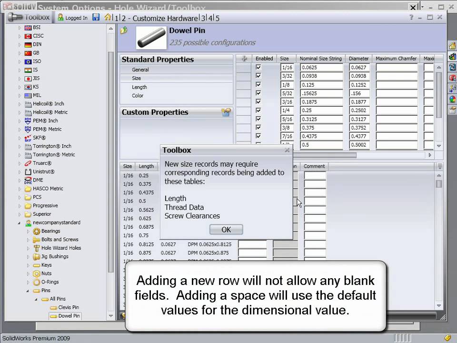457x343 pixels.
Task: Toggle Enabled checkbox for size 5/32
Action: coord(258,93)
